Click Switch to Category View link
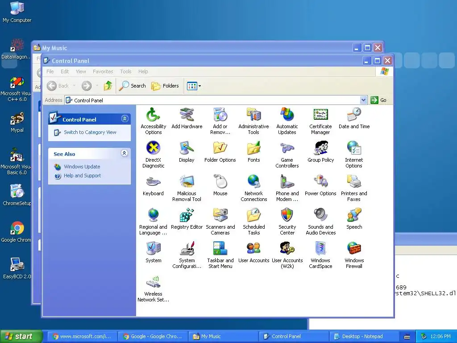 90,132
